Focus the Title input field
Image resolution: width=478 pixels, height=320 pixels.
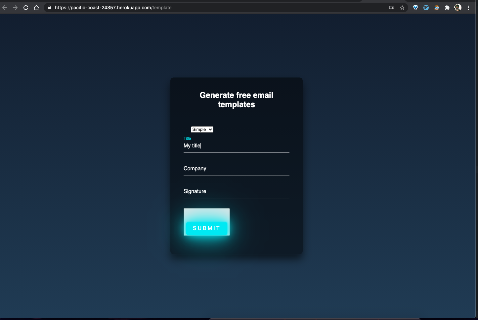(x=237, y=146)
